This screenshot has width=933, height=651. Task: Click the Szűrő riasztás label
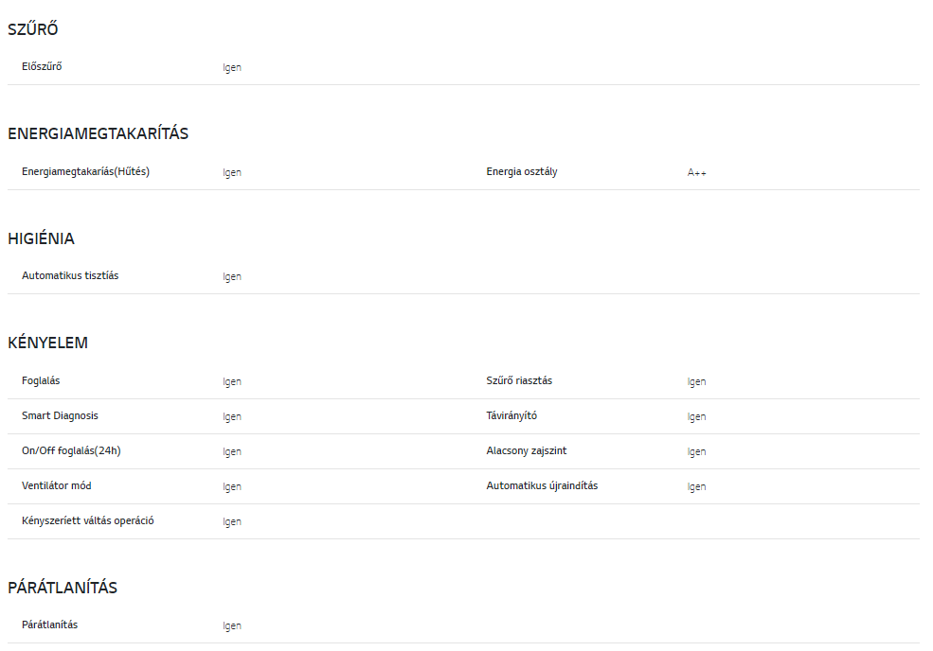pos(519,380)
